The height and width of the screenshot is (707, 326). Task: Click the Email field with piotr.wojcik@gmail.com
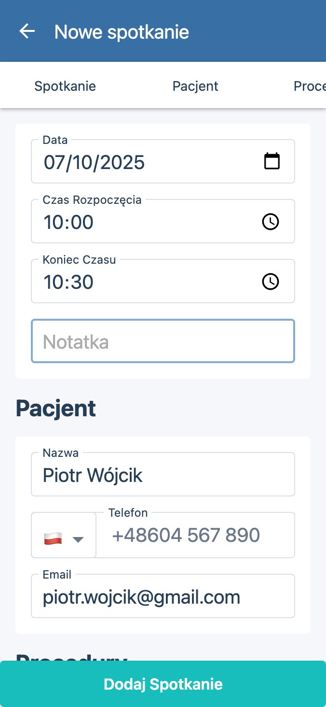(163, 597)
